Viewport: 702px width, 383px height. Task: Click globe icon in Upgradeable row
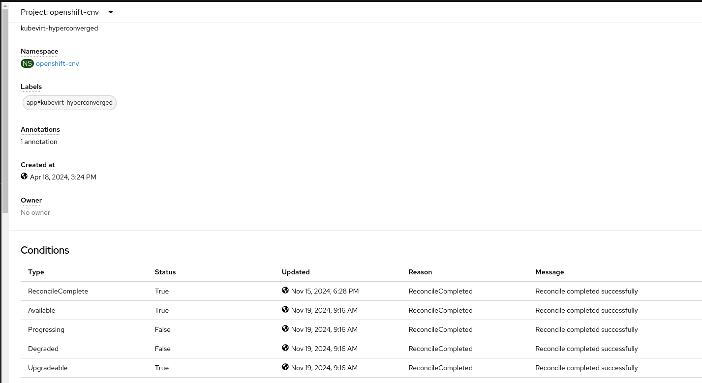pos(285,367)
